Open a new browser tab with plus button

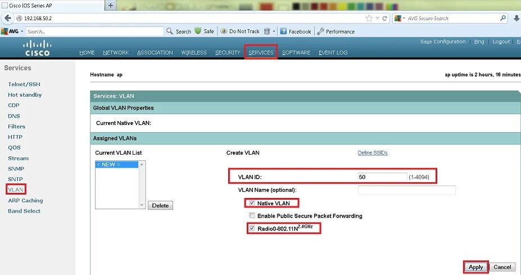point(111,5)
